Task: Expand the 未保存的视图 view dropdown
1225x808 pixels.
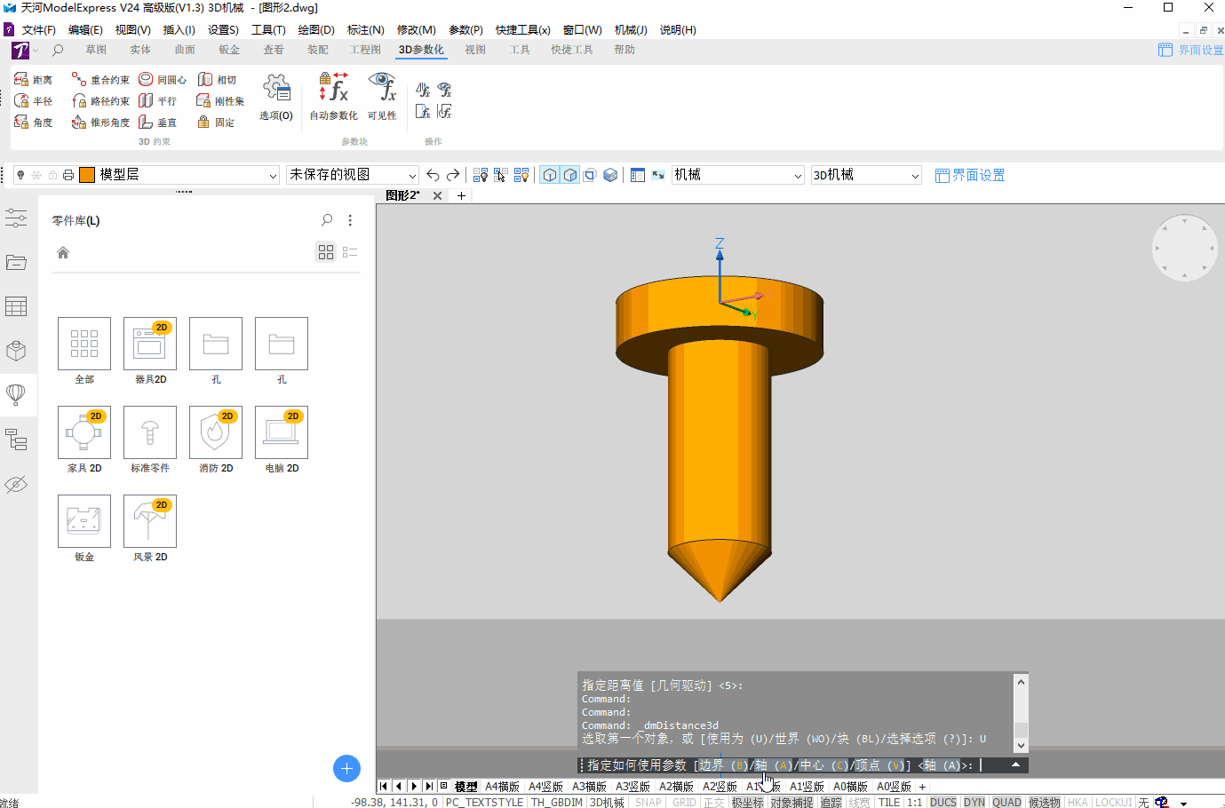Action: pos(412,176)
